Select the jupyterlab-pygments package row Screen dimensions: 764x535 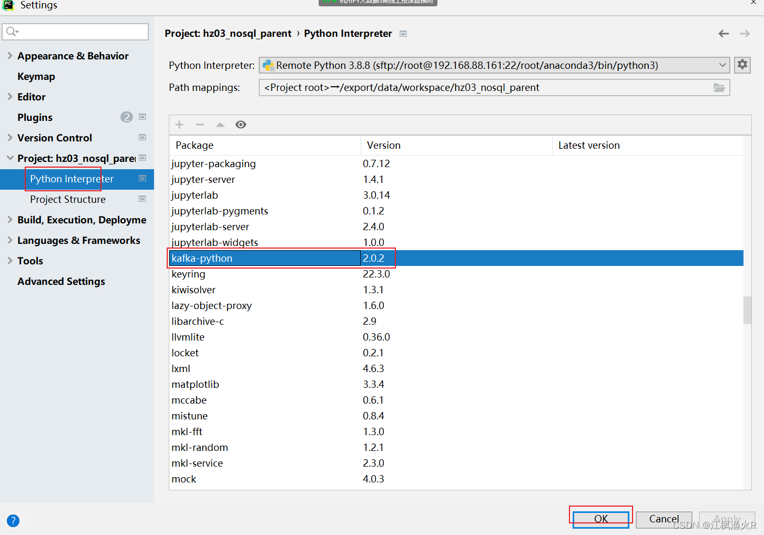coord(456,211)
